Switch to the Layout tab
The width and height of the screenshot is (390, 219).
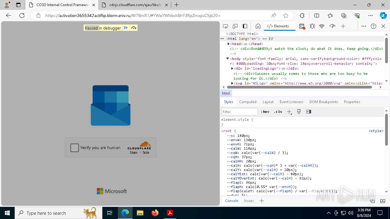[x=268, y=102]
